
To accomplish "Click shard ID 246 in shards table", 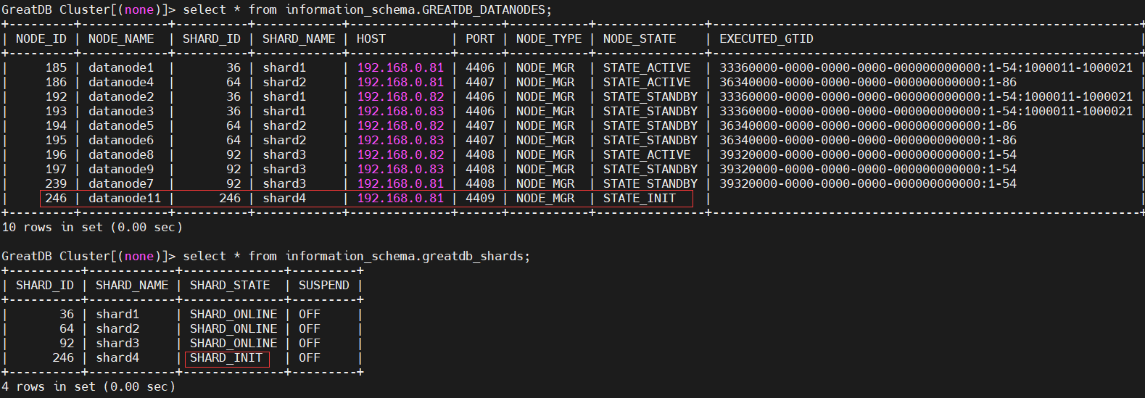I will [63, 358].
